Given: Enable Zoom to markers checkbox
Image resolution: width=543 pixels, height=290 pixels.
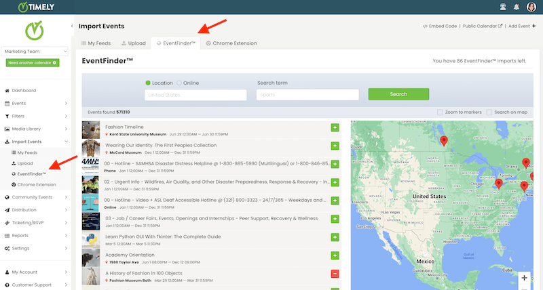Looking at the screenshot, I should (440, 112).
